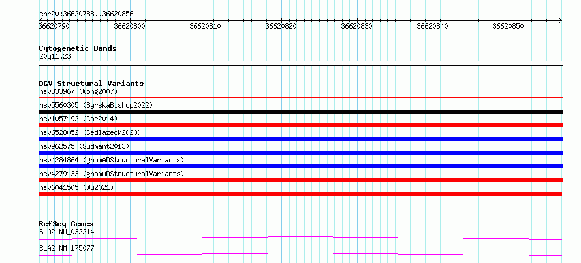This screenshot has height=263, width=581.
Task: Open nsv4279133 (gnomADStructuralVariants) label
Action: (112, 174)
